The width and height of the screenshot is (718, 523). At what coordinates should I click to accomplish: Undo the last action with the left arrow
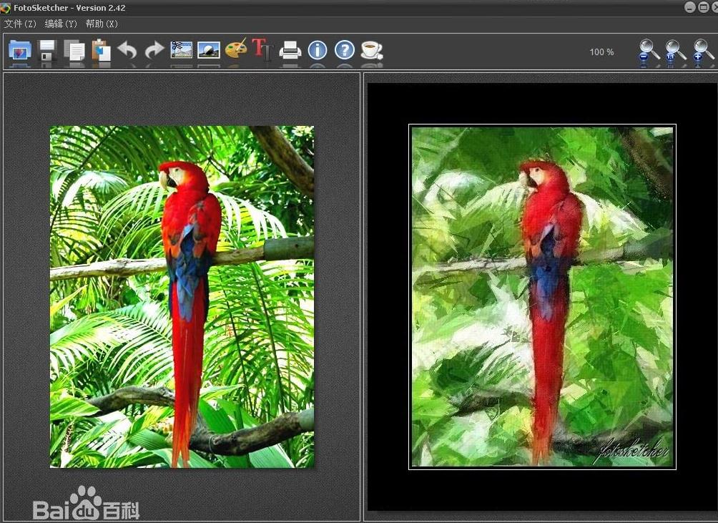[x=127, y=50]
